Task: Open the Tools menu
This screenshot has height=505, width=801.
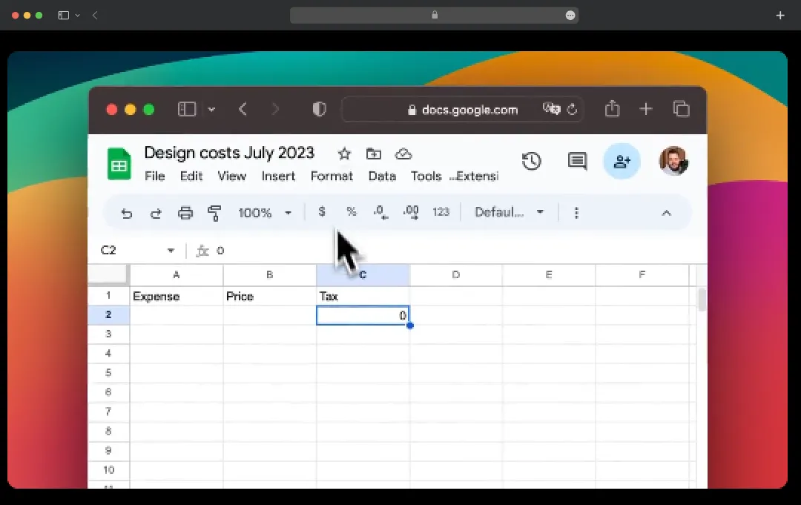Action: coord(426,176)
